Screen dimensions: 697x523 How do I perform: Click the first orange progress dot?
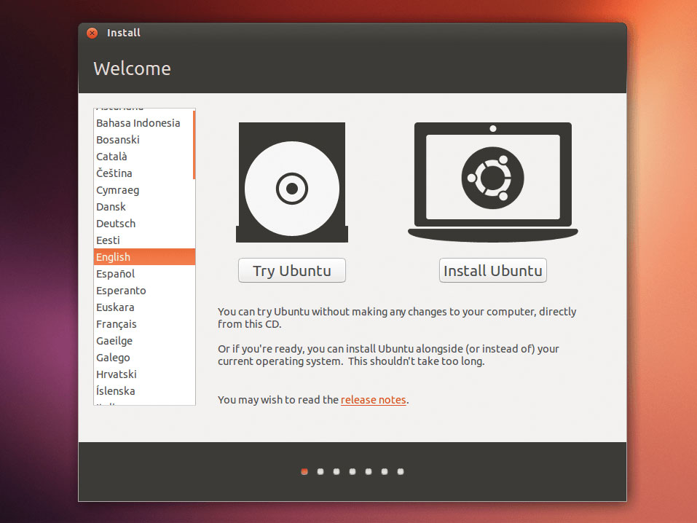pos(304,471)
